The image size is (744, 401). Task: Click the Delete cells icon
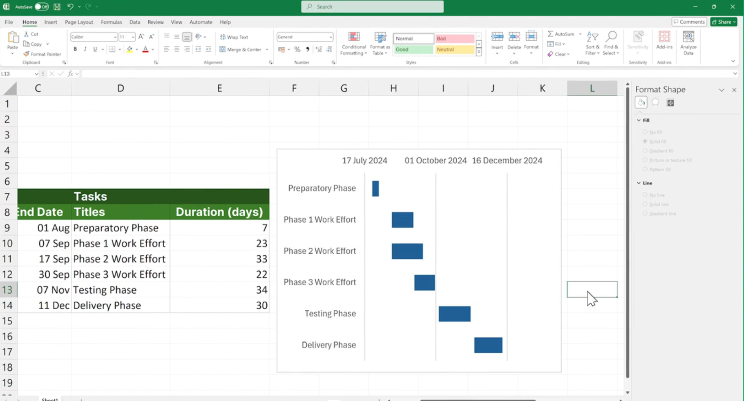[x=514, y=38]
